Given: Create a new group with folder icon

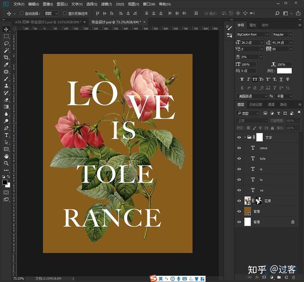Looking at the screenshot, I should coord(279,277).
